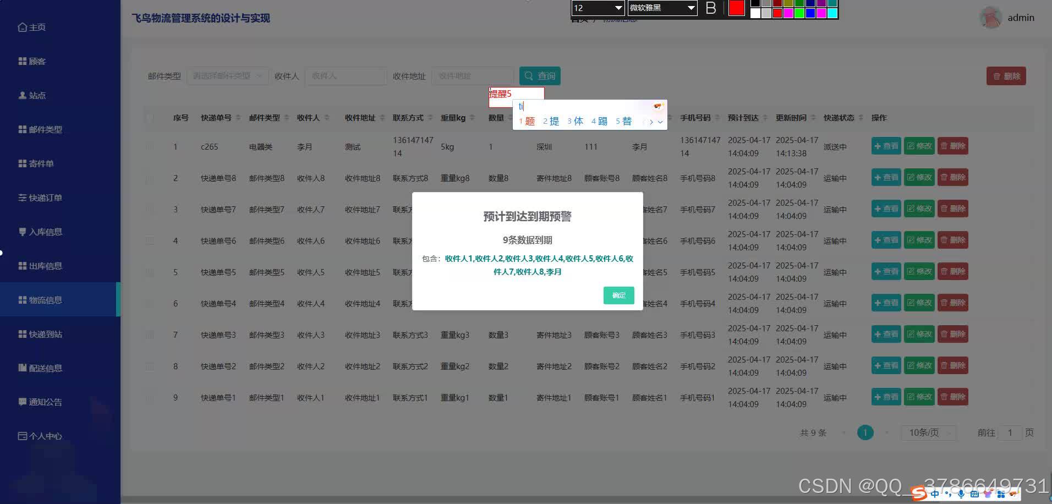Screen dimensions: 1052x504
Task: Tick the checkbox for 快递单号3 row
Action: click(x=150, y=335)
